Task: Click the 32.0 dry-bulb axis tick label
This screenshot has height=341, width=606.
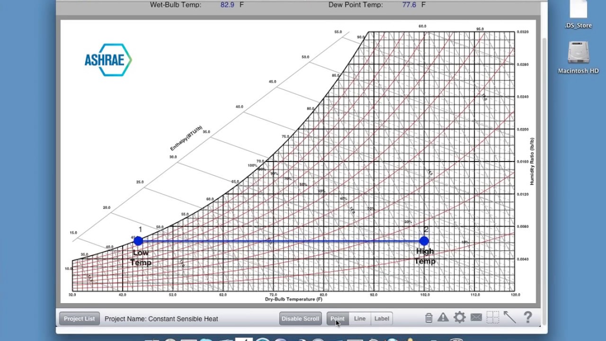Action: (x=72, y=295)
